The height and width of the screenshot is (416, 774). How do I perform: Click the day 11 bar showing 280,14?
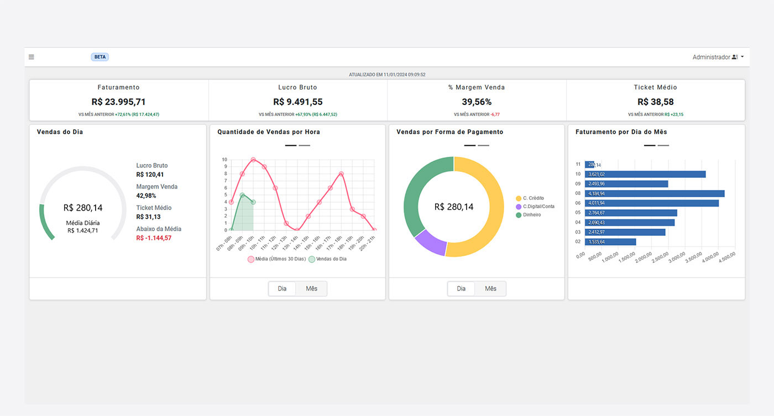[590, 165]
